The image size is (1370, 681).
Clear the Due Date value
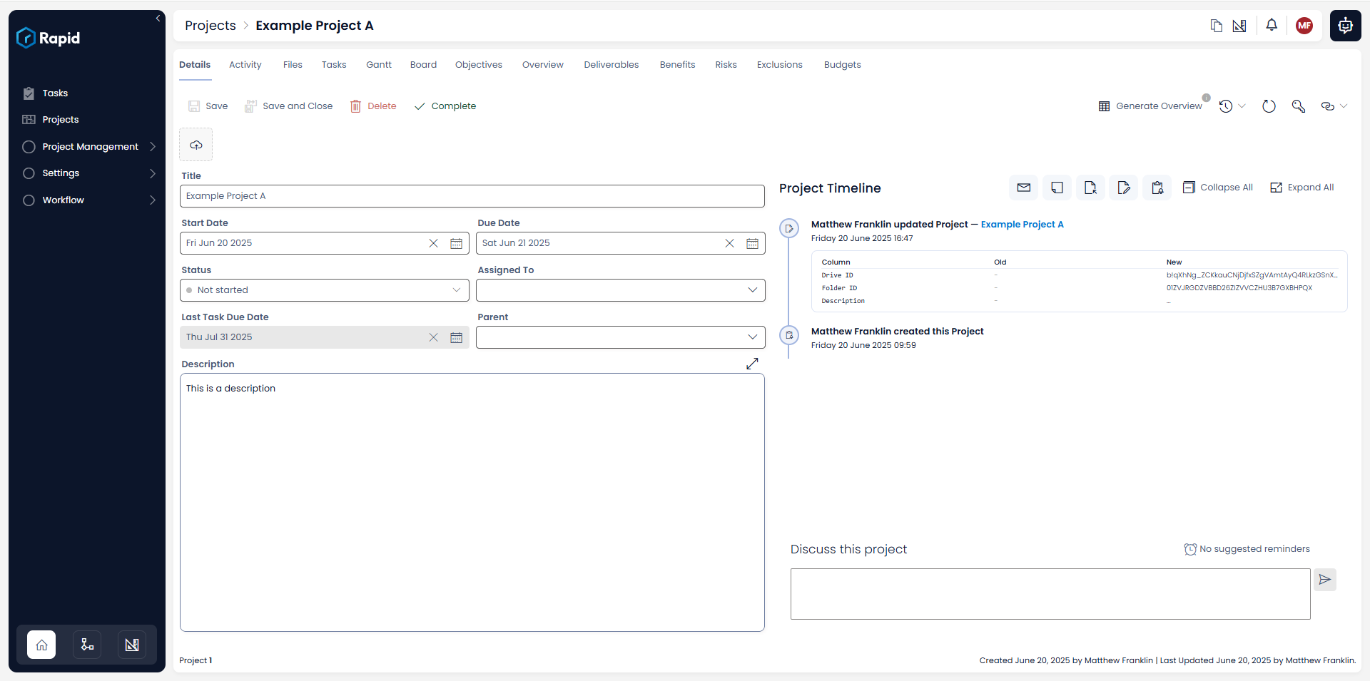coord(729,243)
